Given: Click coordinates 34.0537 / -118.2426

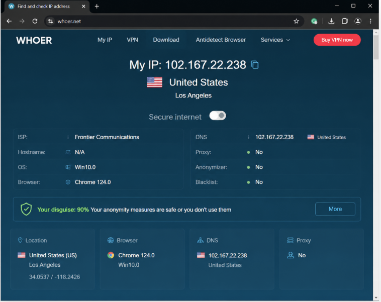Looking at the screenshot, I should tap(54, 277).
